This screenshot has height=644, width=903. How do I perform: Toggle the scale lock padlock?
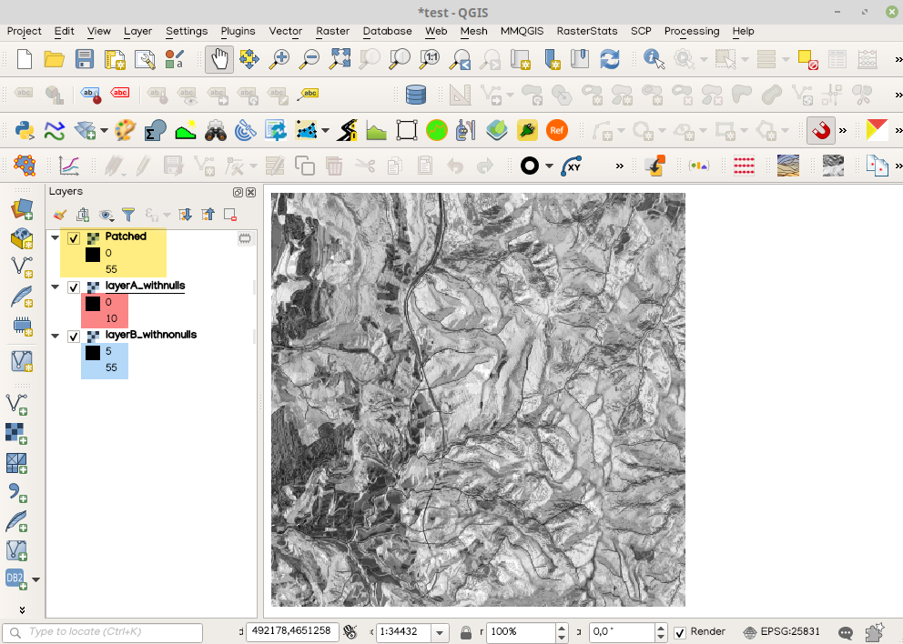point(466,632)
